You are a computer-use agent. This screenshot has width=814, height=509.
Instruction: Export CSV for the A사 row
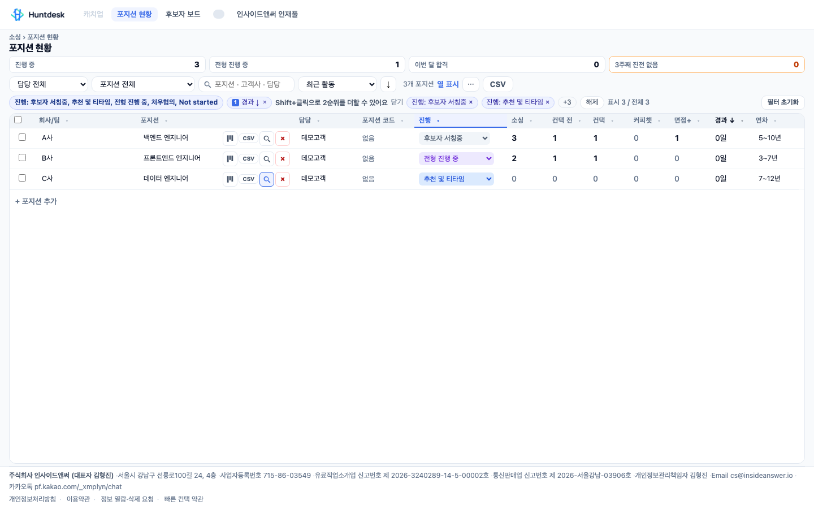click(249, 139)
